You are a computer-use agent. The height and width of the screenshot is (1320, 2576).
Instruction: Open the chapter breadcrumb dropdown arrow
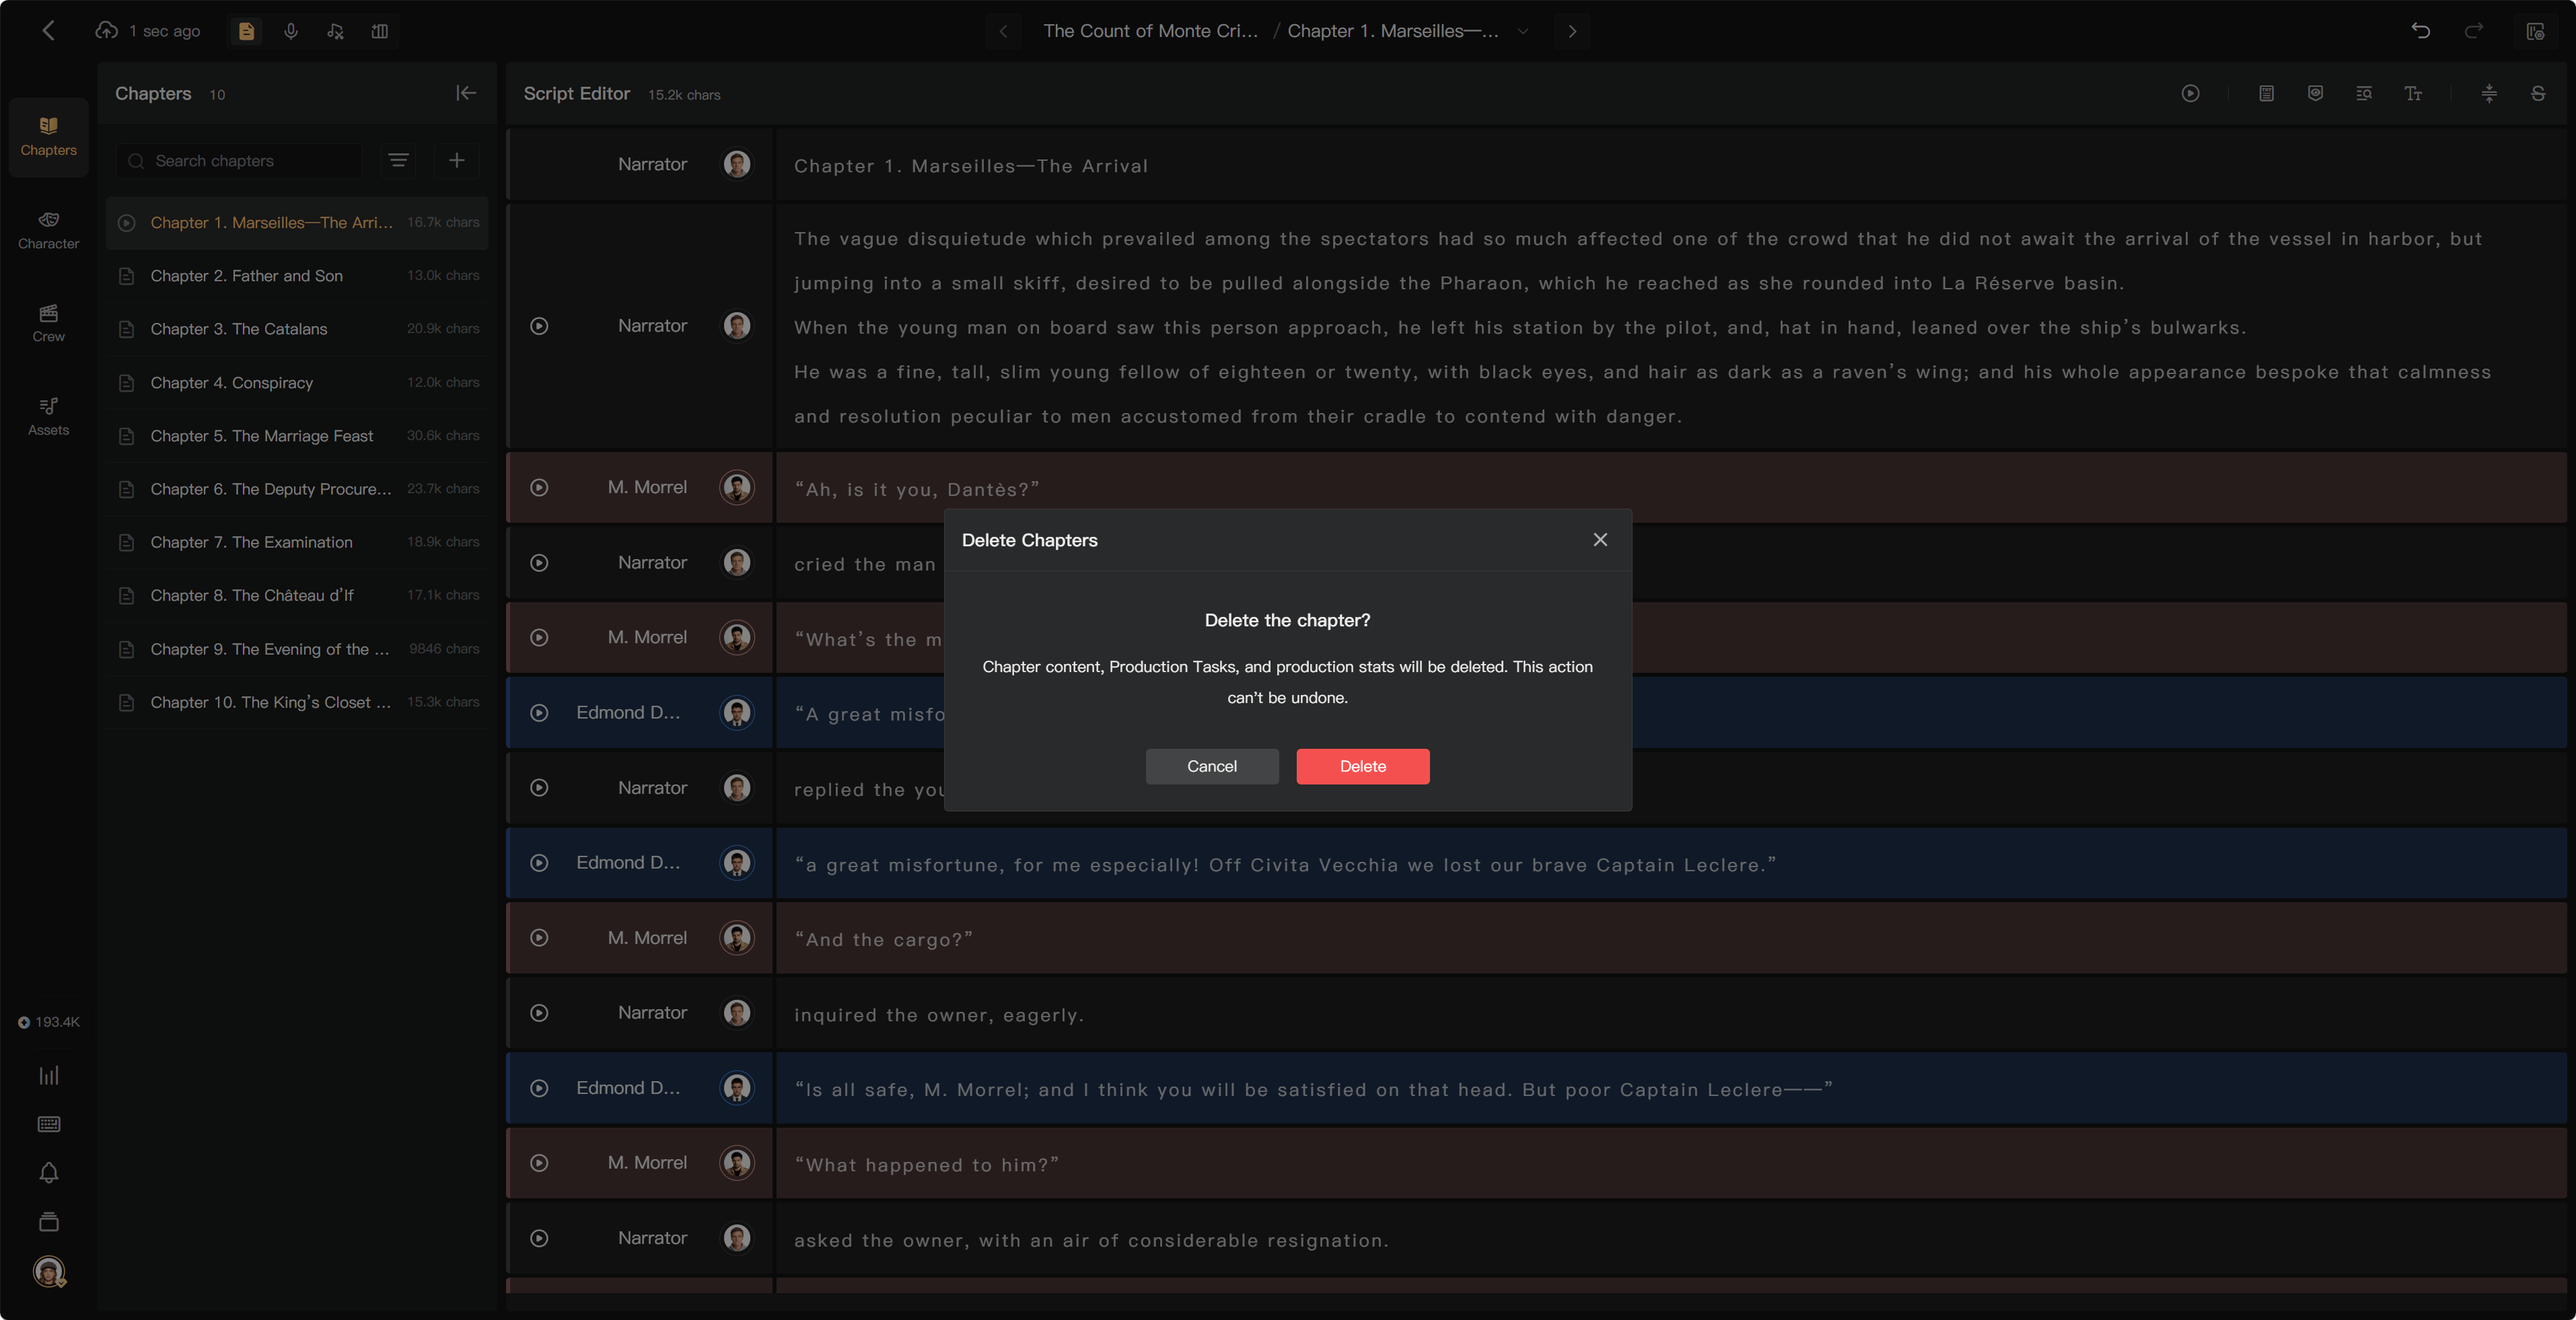1522,31
